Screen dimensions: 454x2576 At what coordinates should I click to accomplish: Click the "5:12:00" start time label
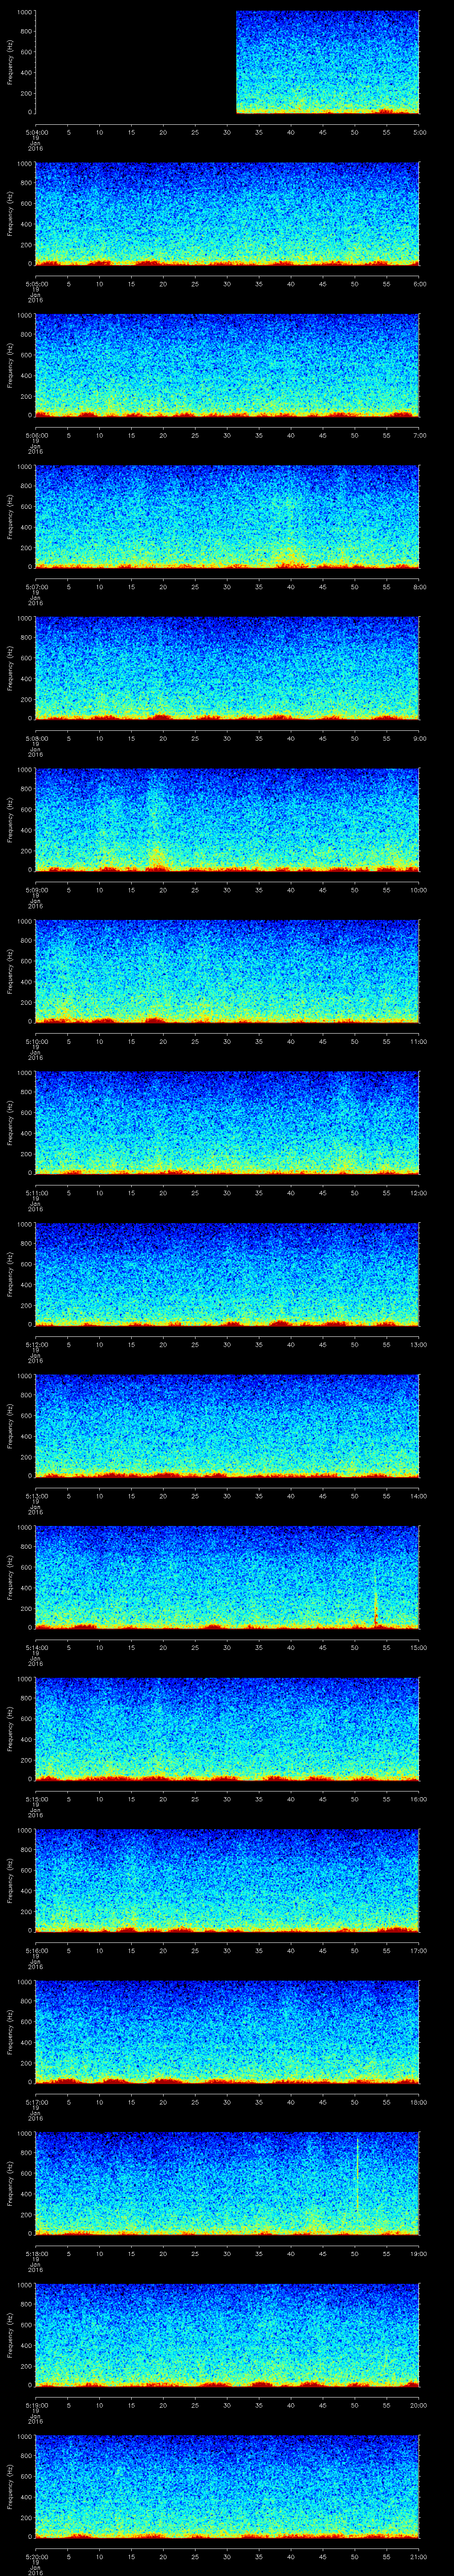tap(36, 1344)
